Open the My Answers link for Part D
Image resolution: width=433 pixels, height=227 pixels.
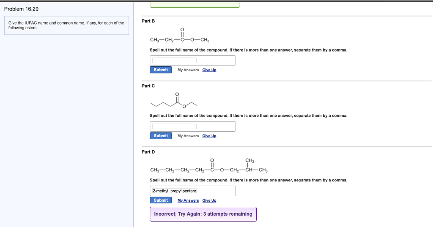188,200
